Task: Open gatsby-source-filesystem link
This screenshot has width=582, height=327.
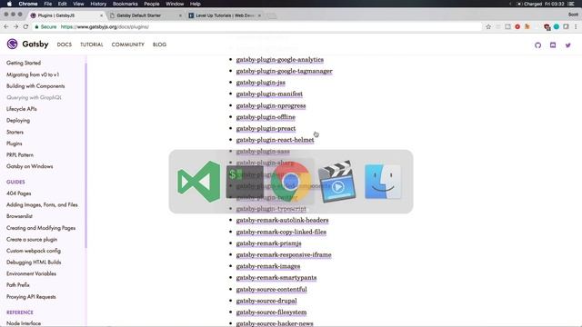Action: 271,312
